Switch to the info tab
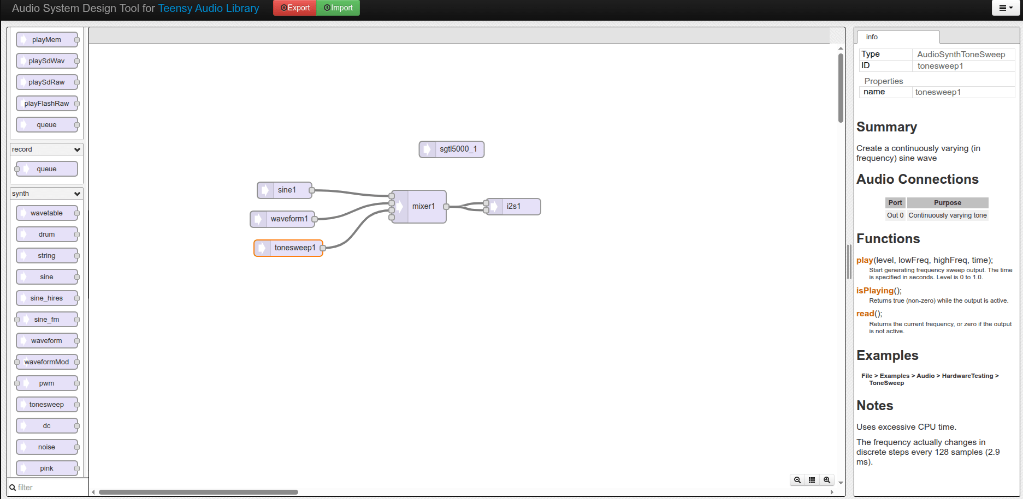 872,37
